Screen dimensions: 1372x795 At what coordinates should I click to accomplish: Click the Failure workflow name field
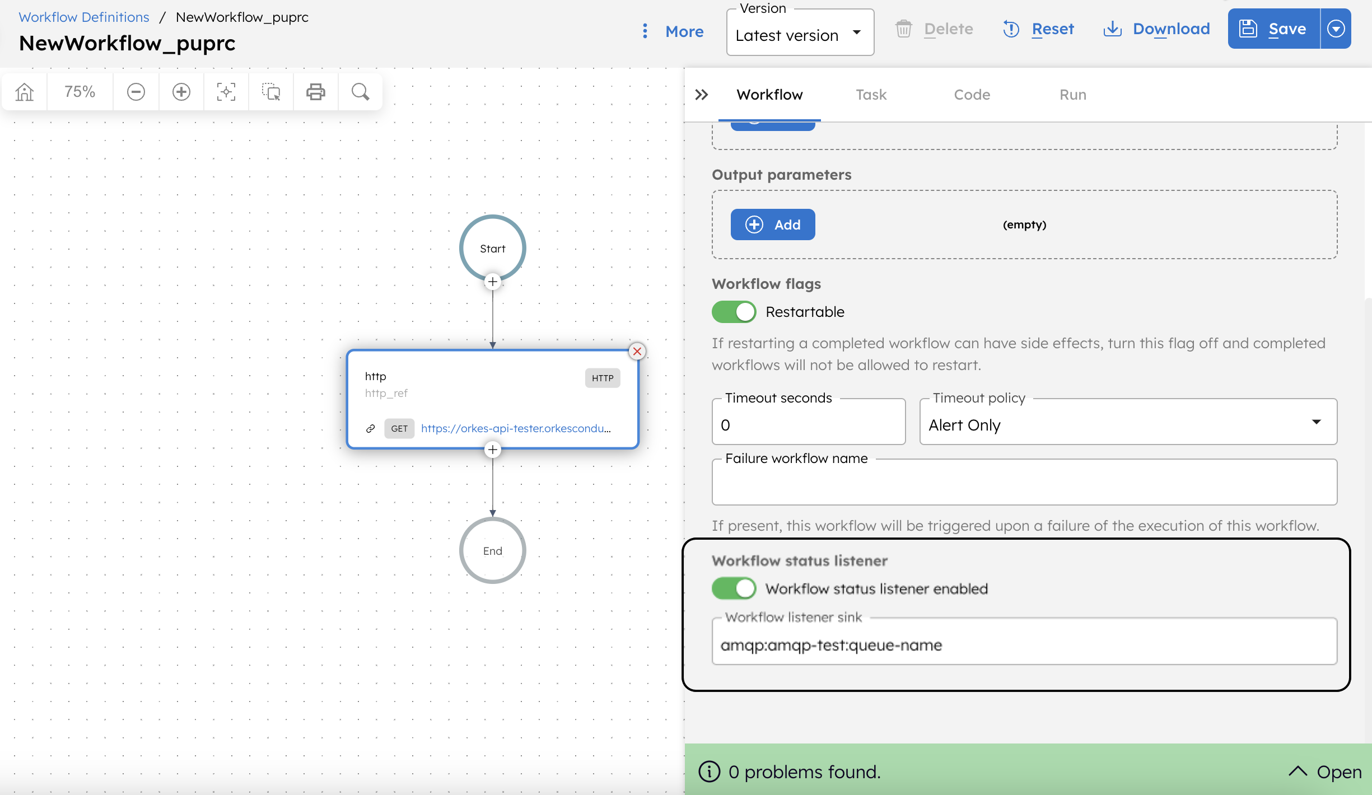[1024, 482]
